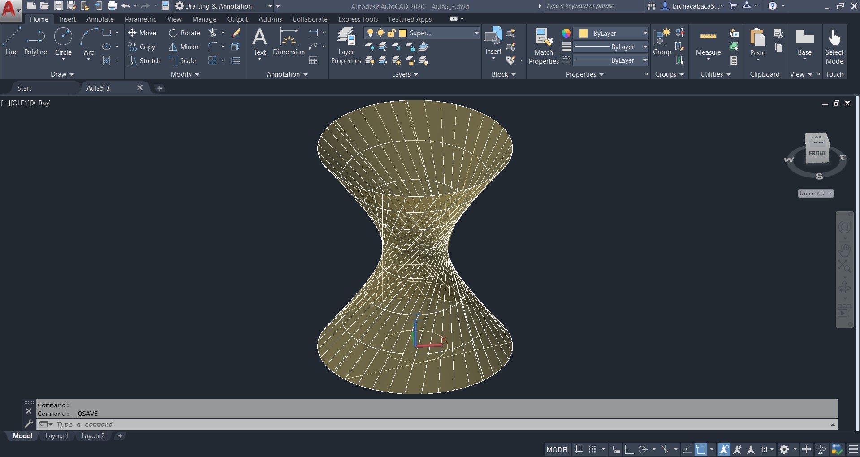Activate the Scale command

(x=182, y=60)
